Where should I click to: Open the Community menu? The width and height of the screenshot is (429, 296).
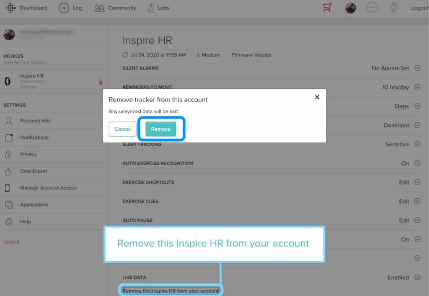click(x=115, y=8)
